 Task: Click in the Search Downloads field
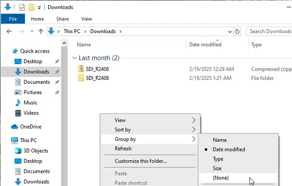pos(269,31)
